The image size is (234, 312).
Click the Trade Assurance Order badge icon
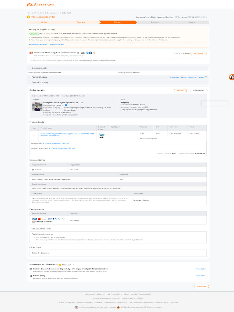coord(28,17)
